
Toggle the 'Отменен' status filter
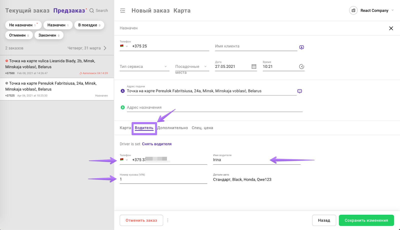19,35
